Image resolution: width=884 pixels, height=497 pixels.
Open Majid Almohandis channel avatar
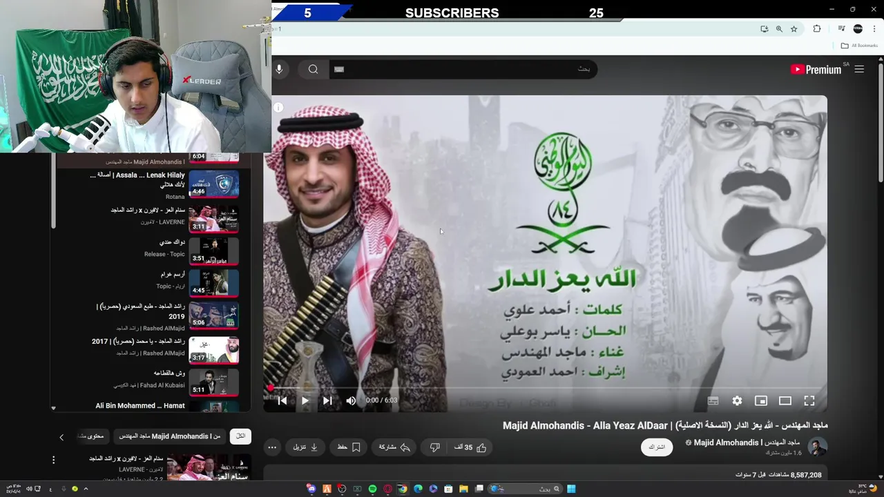pyautogui.click(x=818, y=447)
